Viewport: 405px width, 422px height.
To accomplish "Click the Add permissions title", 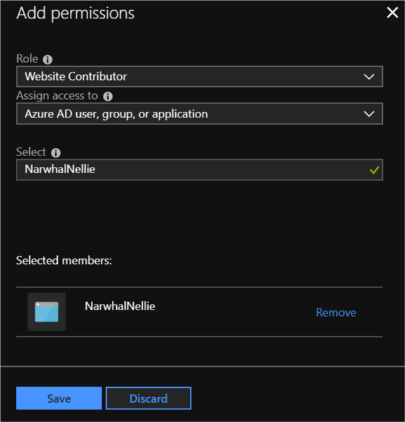I will tap(76, 13).
